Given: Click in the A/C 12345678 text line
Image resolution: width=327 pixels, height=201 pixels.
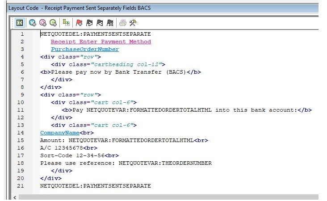Looking at the screenshot, I should [x=67, y=148].
